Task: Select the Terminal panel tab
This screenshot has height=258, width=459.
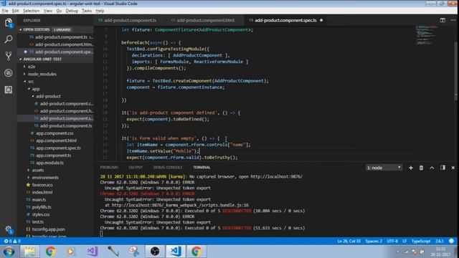Action: coord(202,168)
